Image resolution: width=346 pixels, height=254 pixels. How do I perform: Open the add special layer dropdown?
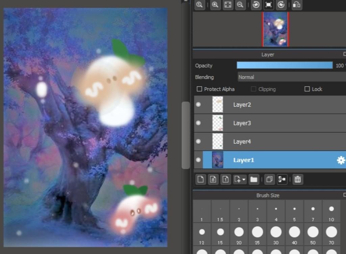pos(240,179)
